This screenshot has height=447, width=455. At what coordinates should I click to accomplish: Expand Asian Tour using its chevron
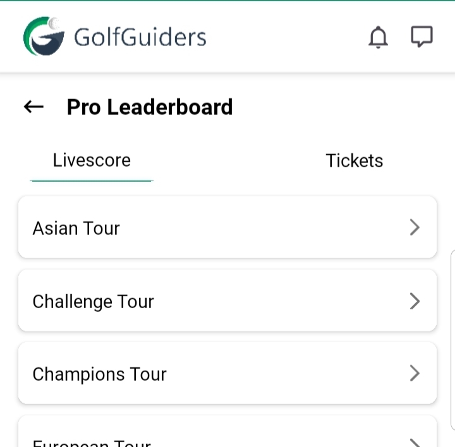(415, 227)
